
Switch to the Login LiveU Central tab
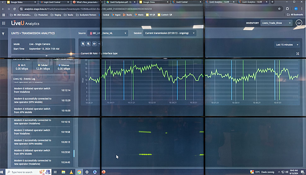click(54, 2)
